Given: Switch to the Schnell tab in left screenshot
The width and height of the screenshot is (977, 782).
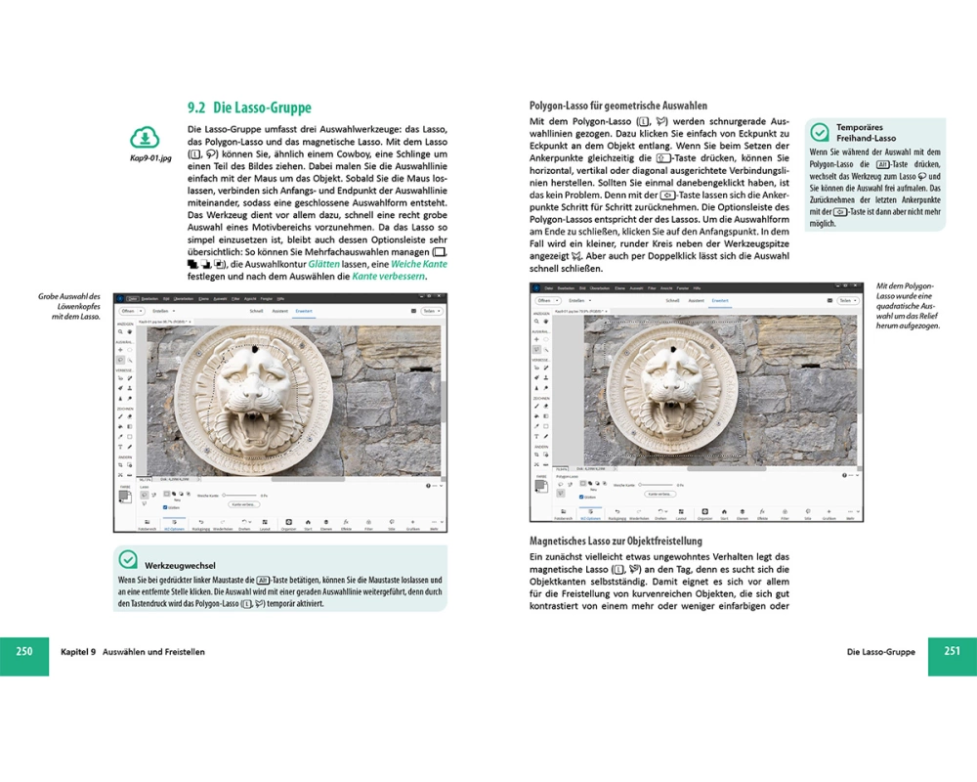Looking at the screenshot, I should [256, 311].
